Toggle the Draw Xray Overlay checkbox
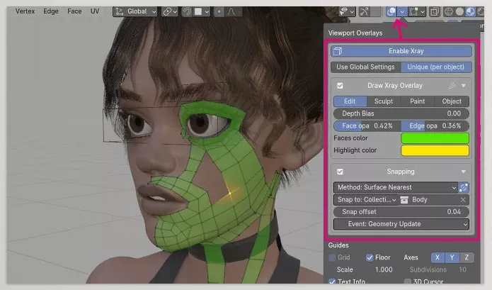Viewport: 492px width, 290px height. [x=340, y=86]
